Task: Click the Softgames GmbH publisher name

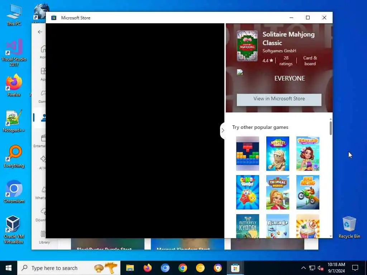Action: (x=279, y=51)
